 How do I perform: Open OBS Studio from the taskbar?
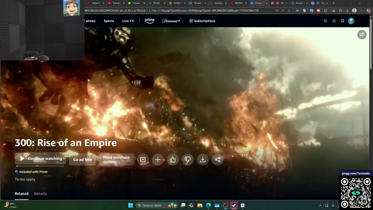(x=226, y=205)
